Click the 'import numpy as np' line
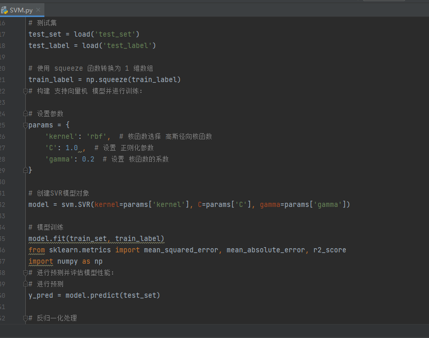 pos(65,261)
